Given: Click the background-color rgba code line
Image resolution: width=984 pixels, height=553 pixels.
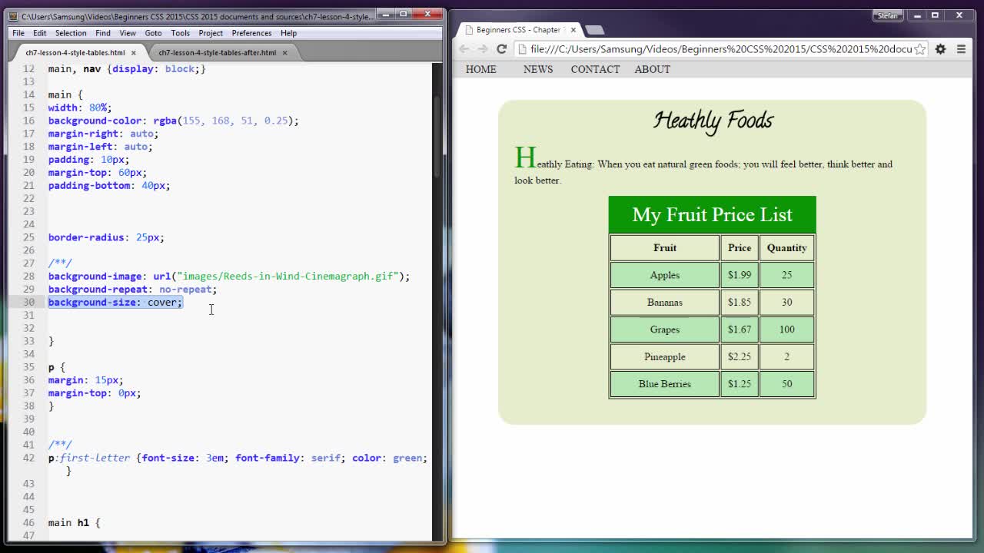Looking at the screenshot, I should pos(173,121).
